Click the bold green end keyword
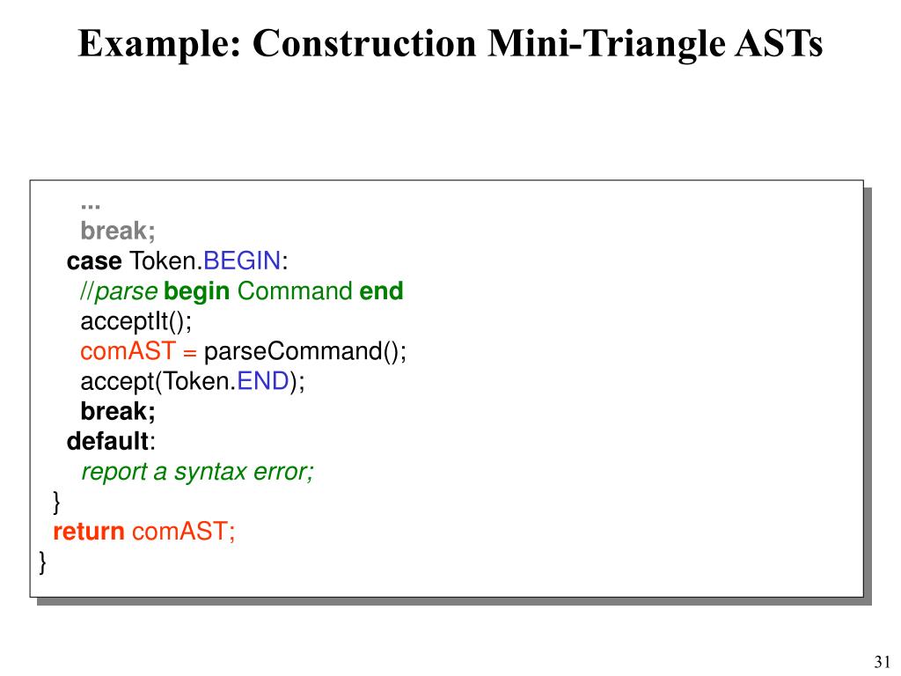Image resolution: width=901 pixels, height=676 pixels. (x=381, y=290)
